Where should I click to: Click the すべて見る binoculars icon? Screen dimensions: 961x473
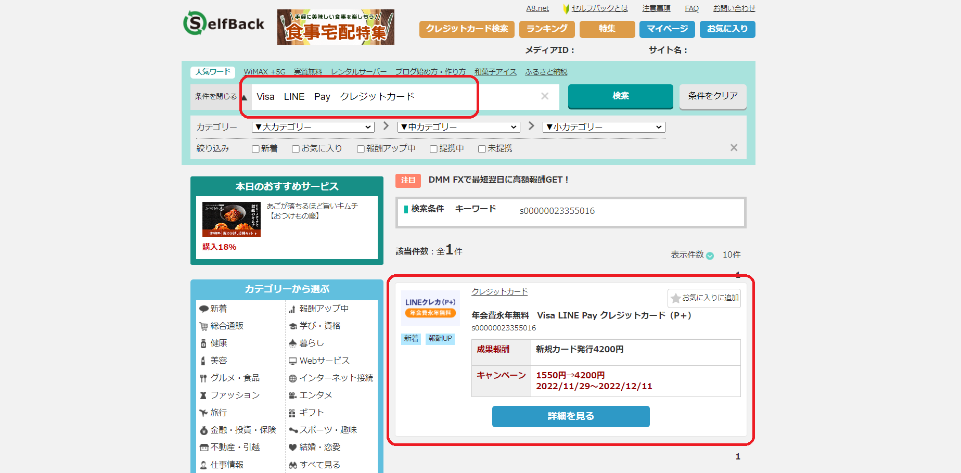(293, 465)
